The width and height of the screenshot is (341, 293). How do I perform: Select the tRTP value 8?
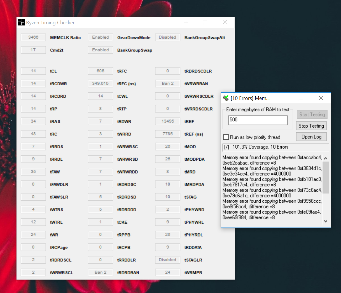click(101, 109)
